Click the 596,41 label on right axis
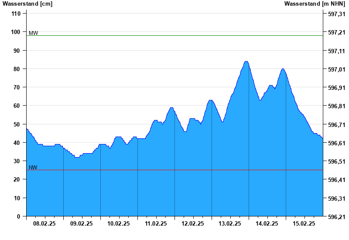 (x=337, y=180)
